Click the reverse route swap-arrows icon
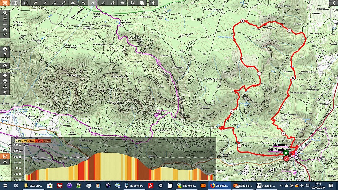Image resolution: width=338 pixels, height=190 pixels. point(122,3)
